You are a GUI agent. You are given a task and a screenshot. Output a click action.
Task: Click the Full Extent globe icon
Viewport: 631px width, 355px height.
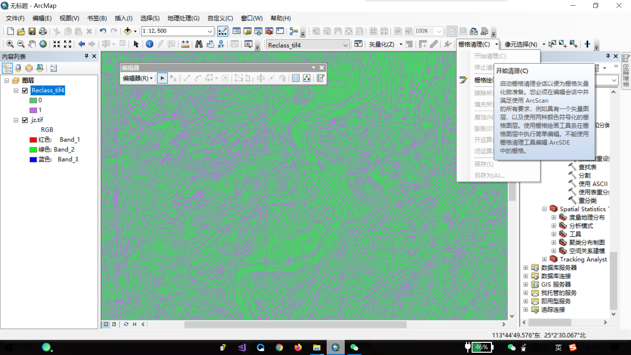[x=43, y=44]
